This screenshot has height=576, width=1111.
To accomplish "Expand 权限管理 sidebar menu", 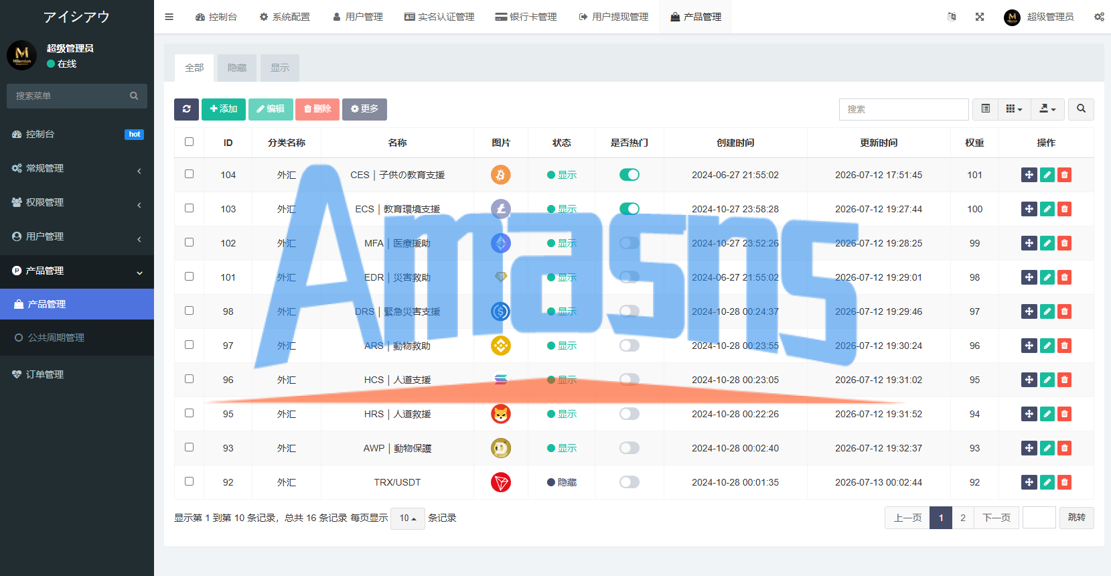I will click(x=77, y=202).
